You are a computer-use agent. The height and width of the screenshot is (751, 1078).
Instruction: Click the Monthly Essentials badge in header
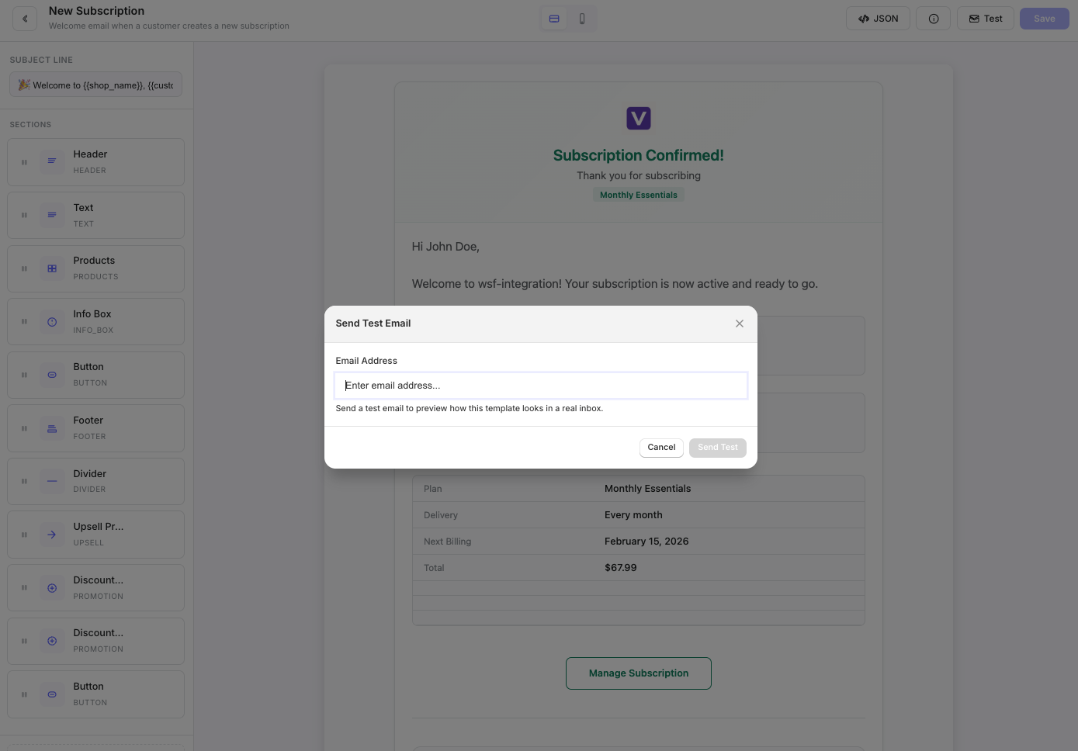click(x=639, y=195)
